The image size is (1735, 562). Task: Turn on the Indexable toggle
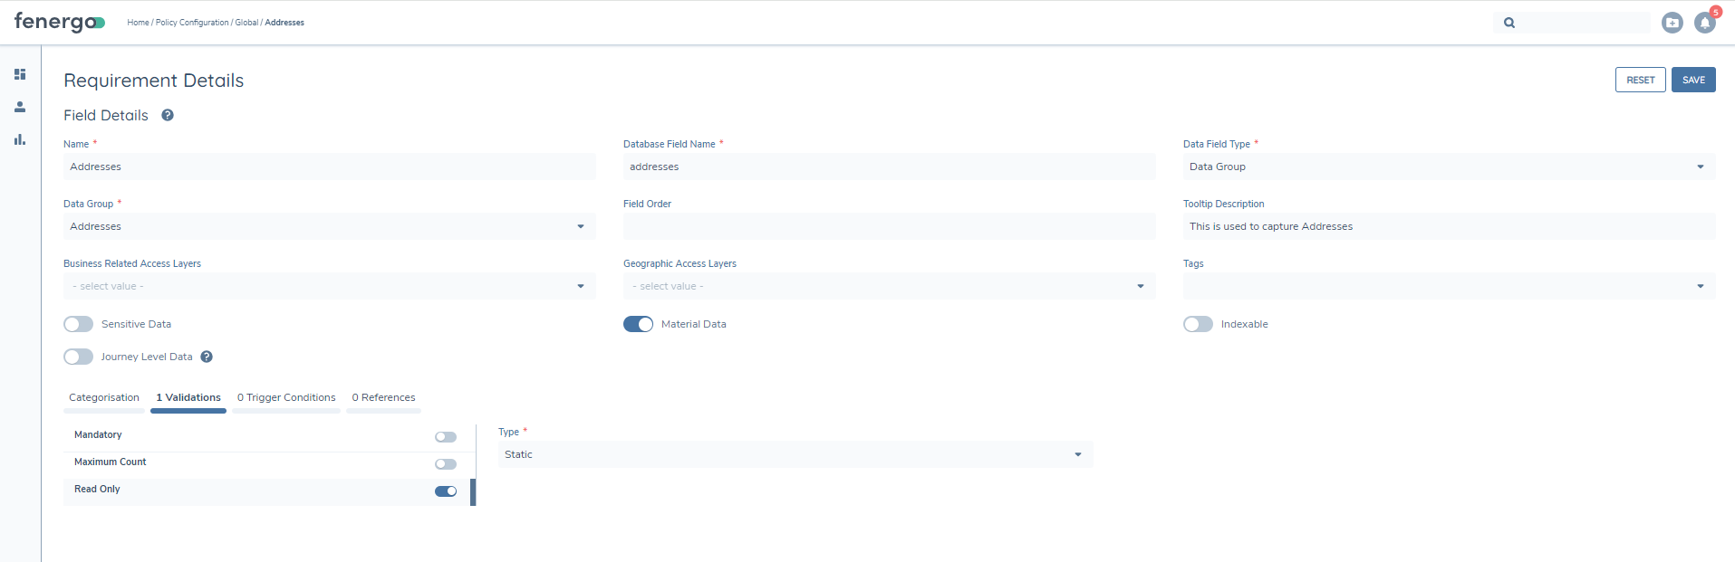tap(1198, 324)
